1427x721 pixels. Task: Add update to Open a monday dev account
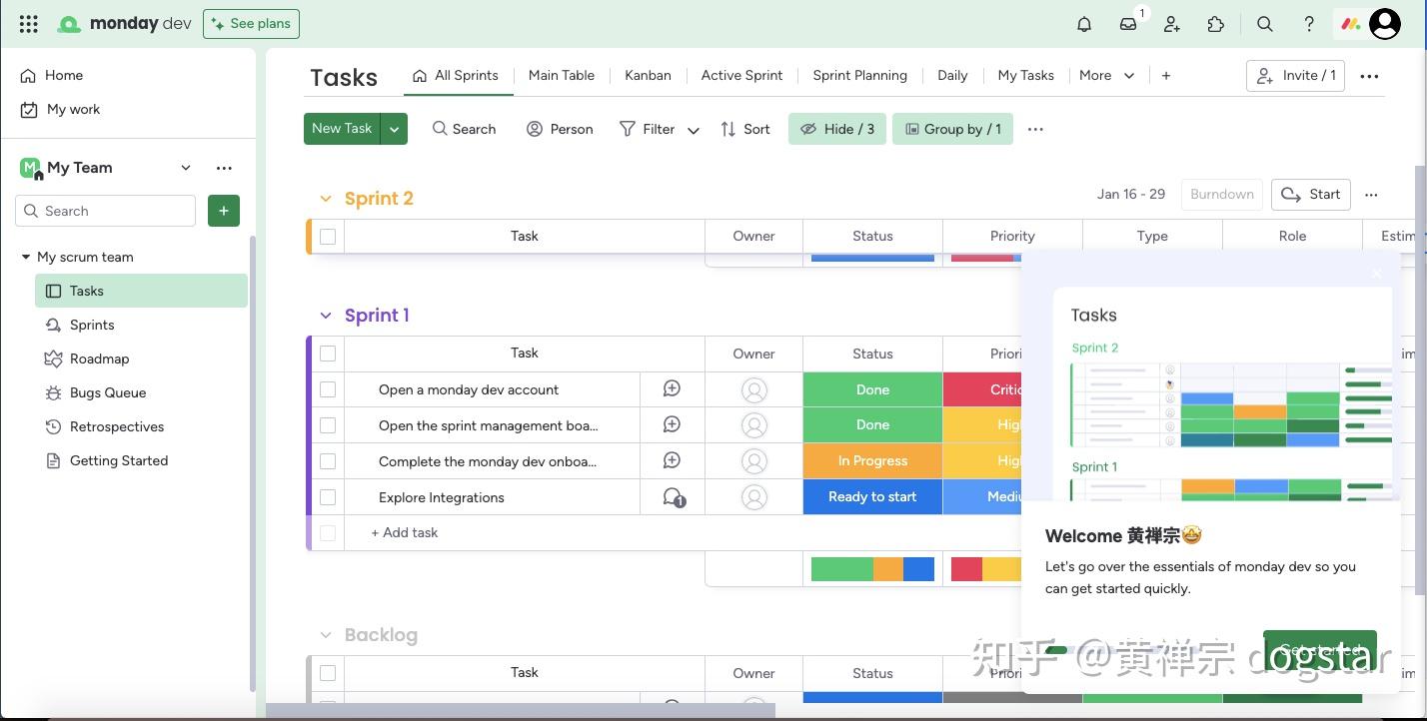(x=673, y=389)
